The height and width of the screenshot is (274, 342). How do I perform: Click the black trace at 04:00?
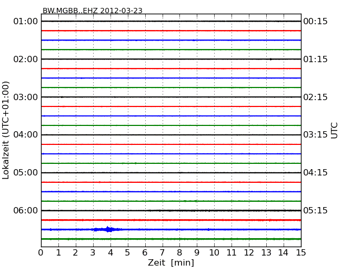171,135
